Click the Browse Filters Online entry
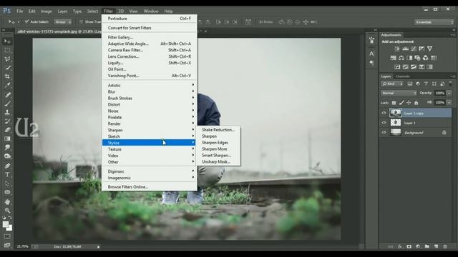Image resolution: width=458 pixels, height=257 pixels. click(x=149, y=187)
